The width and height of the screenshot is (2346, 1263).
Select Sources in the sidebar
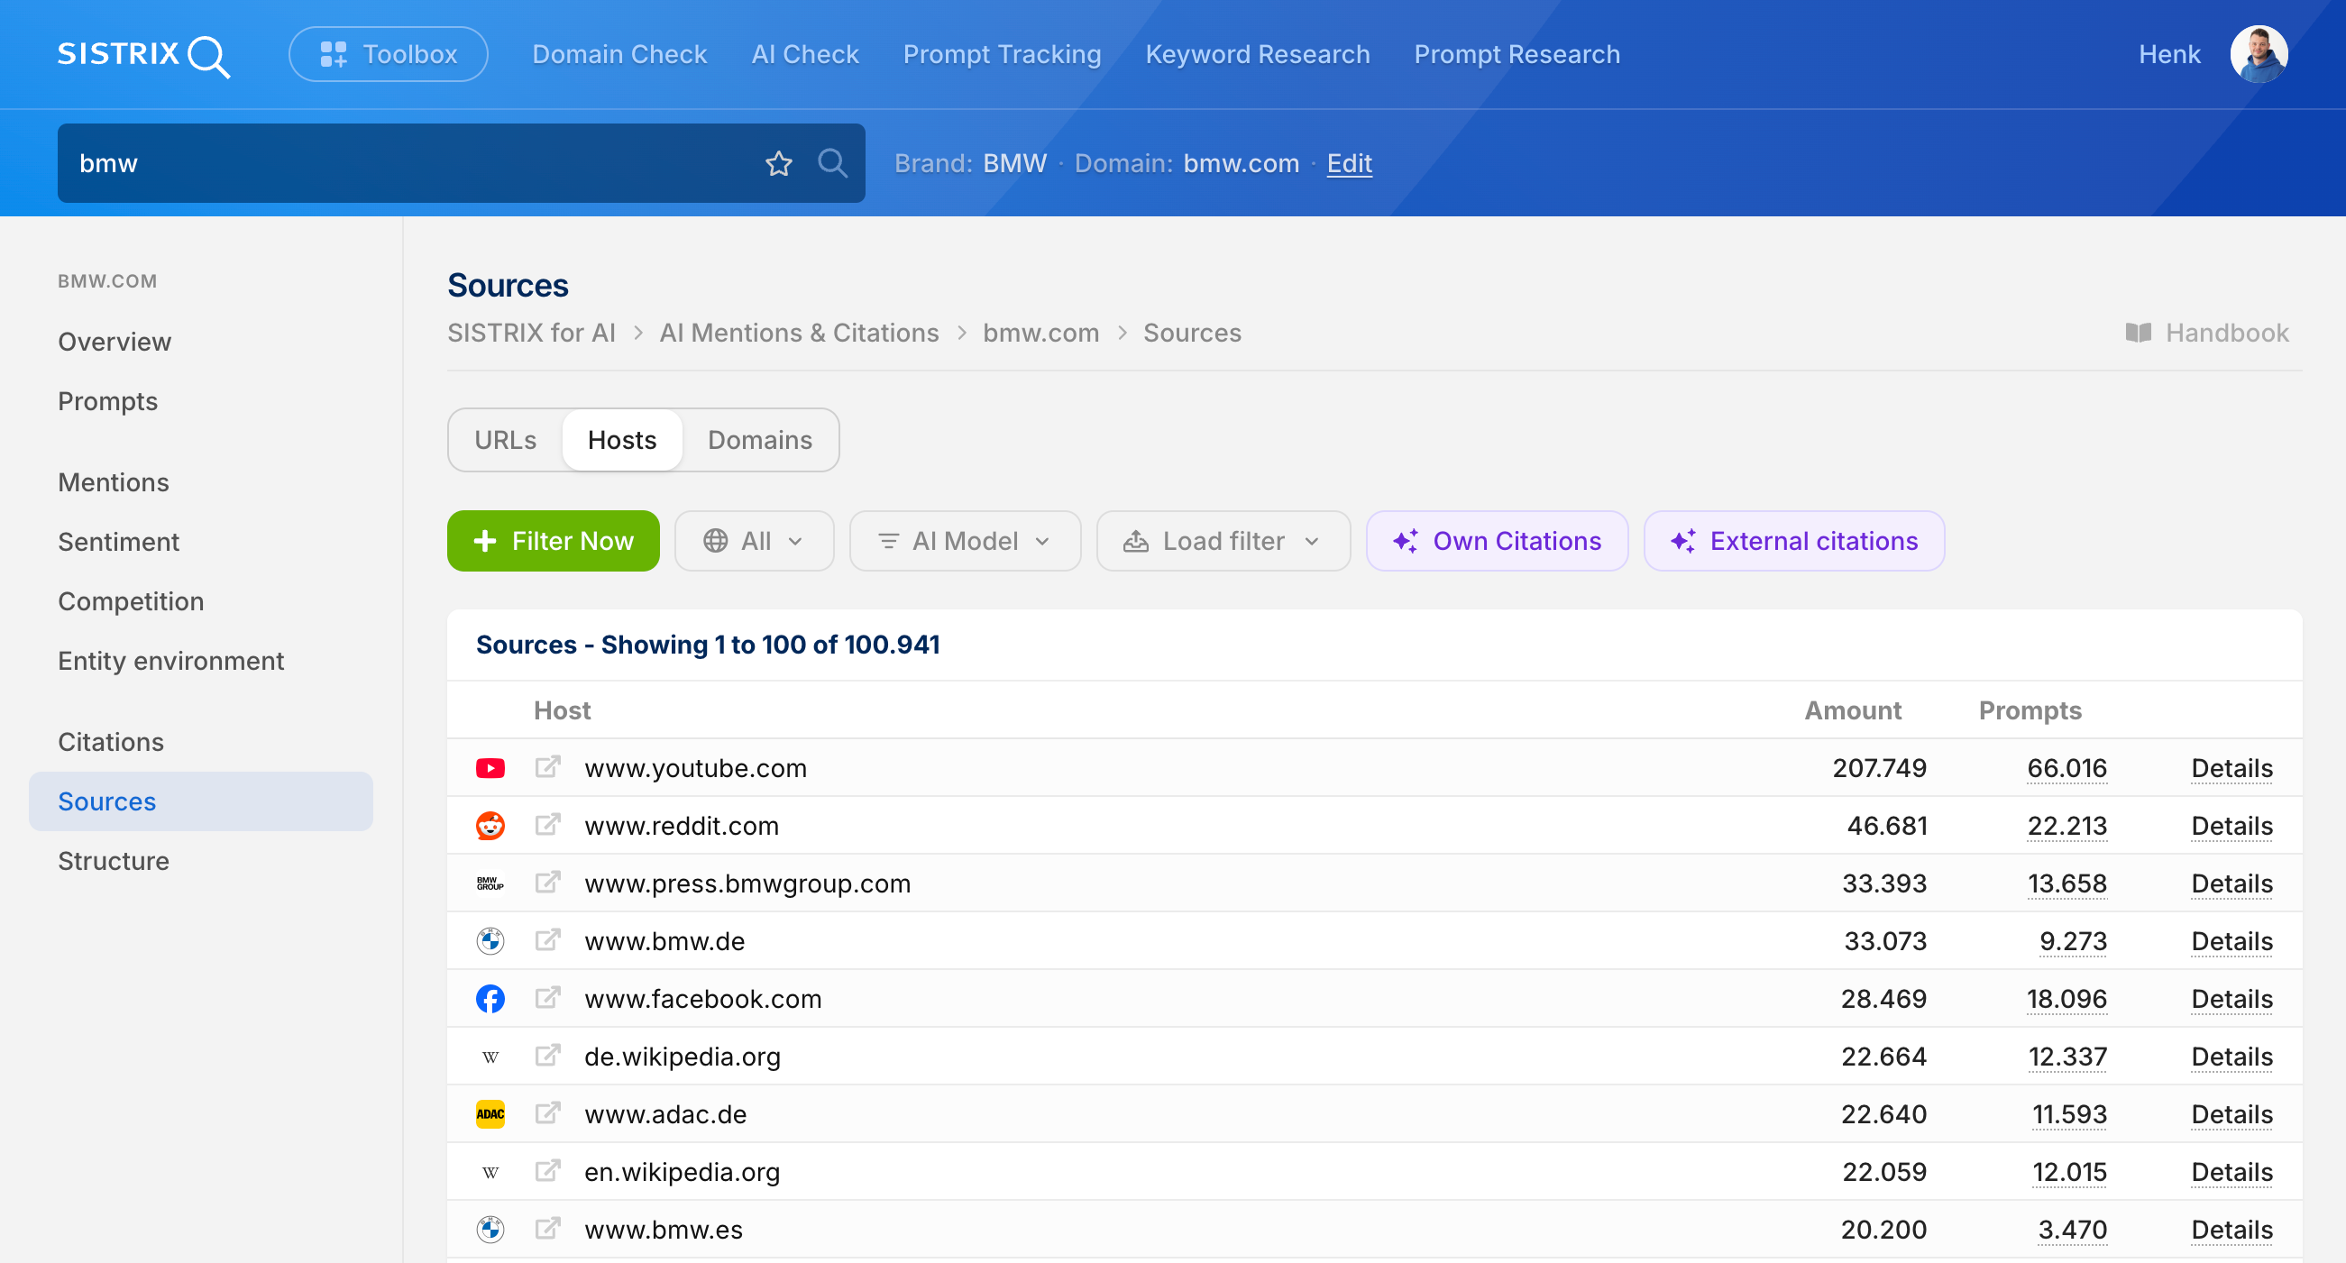coord(200,801)
